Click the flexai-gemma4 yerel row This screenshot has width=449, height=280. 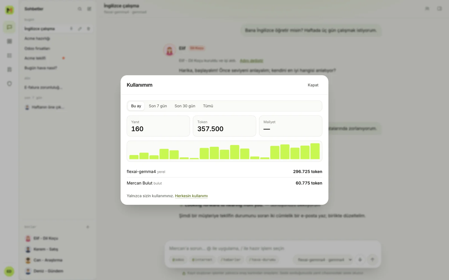pyautogui.click(x=224, y=172)
